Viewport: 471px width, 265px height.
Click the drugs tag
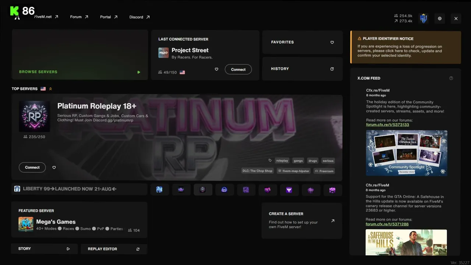coord(313,160)
